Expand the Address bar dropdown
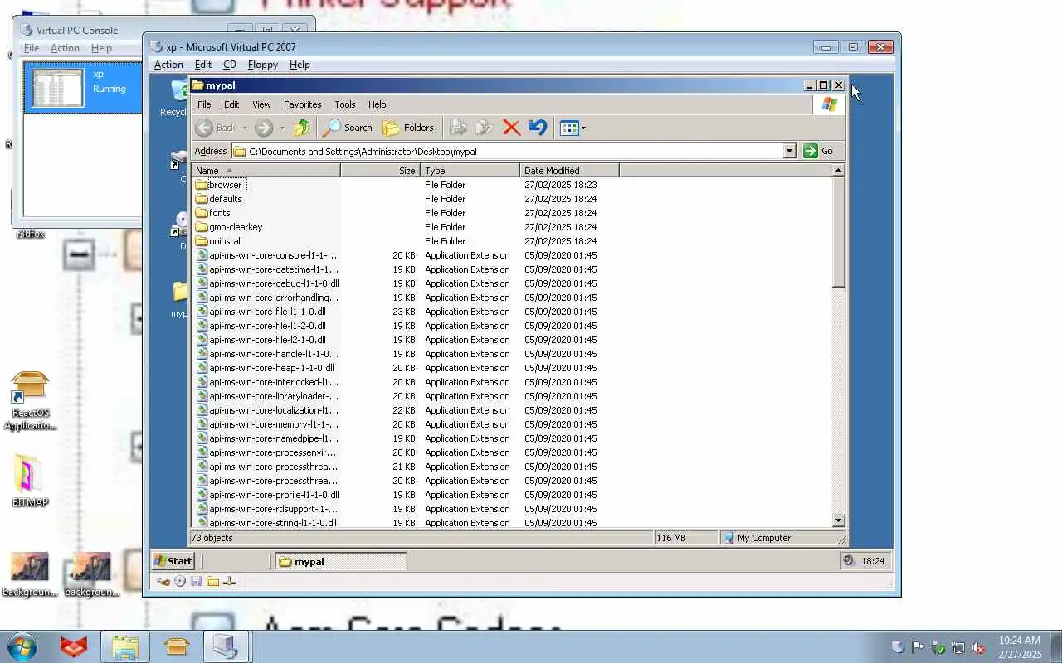This screenshot has height=663, width=1062. point(790,151)
